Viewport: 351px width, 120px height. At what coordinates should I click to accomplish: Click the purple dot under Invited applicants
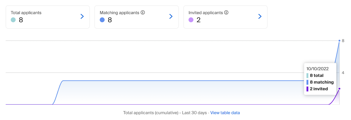pos(191,20)
